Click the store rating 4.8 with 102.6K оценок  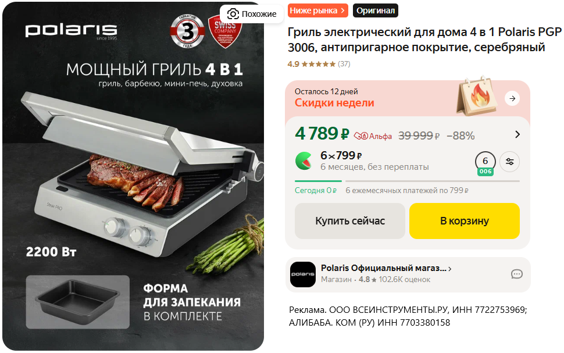pos(394,280)
